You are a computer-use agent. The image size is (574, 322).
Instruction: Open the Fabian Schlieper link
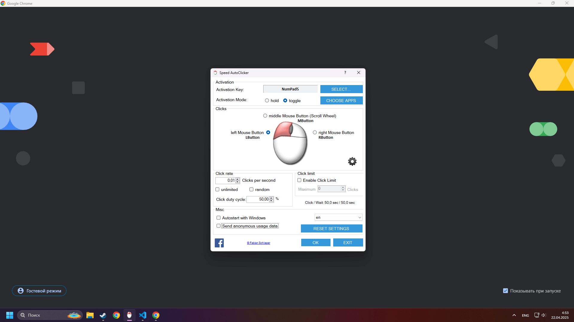click(258, 243)
